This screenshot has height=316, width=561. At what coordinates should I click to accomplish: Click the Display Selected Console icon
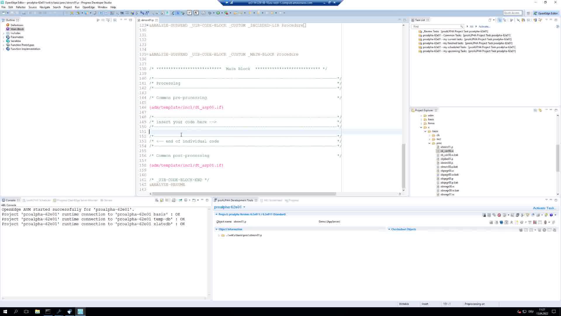[186, 200]
